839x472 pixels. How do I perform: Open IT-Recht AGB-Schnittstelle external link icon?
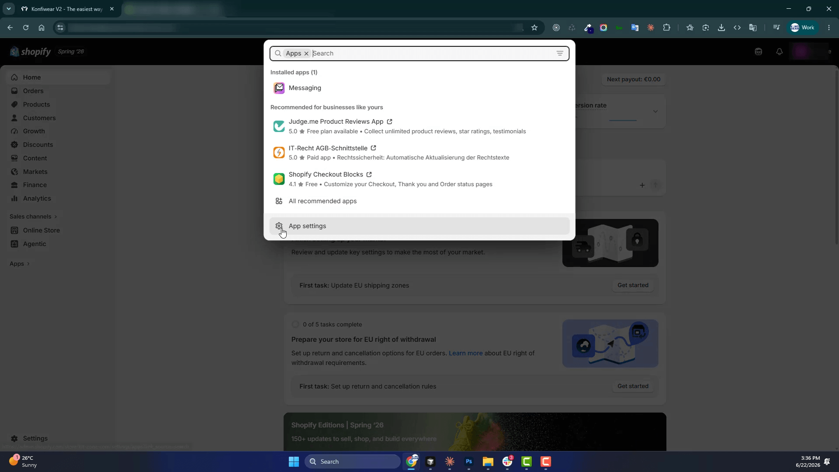click(x=373, y=148)
